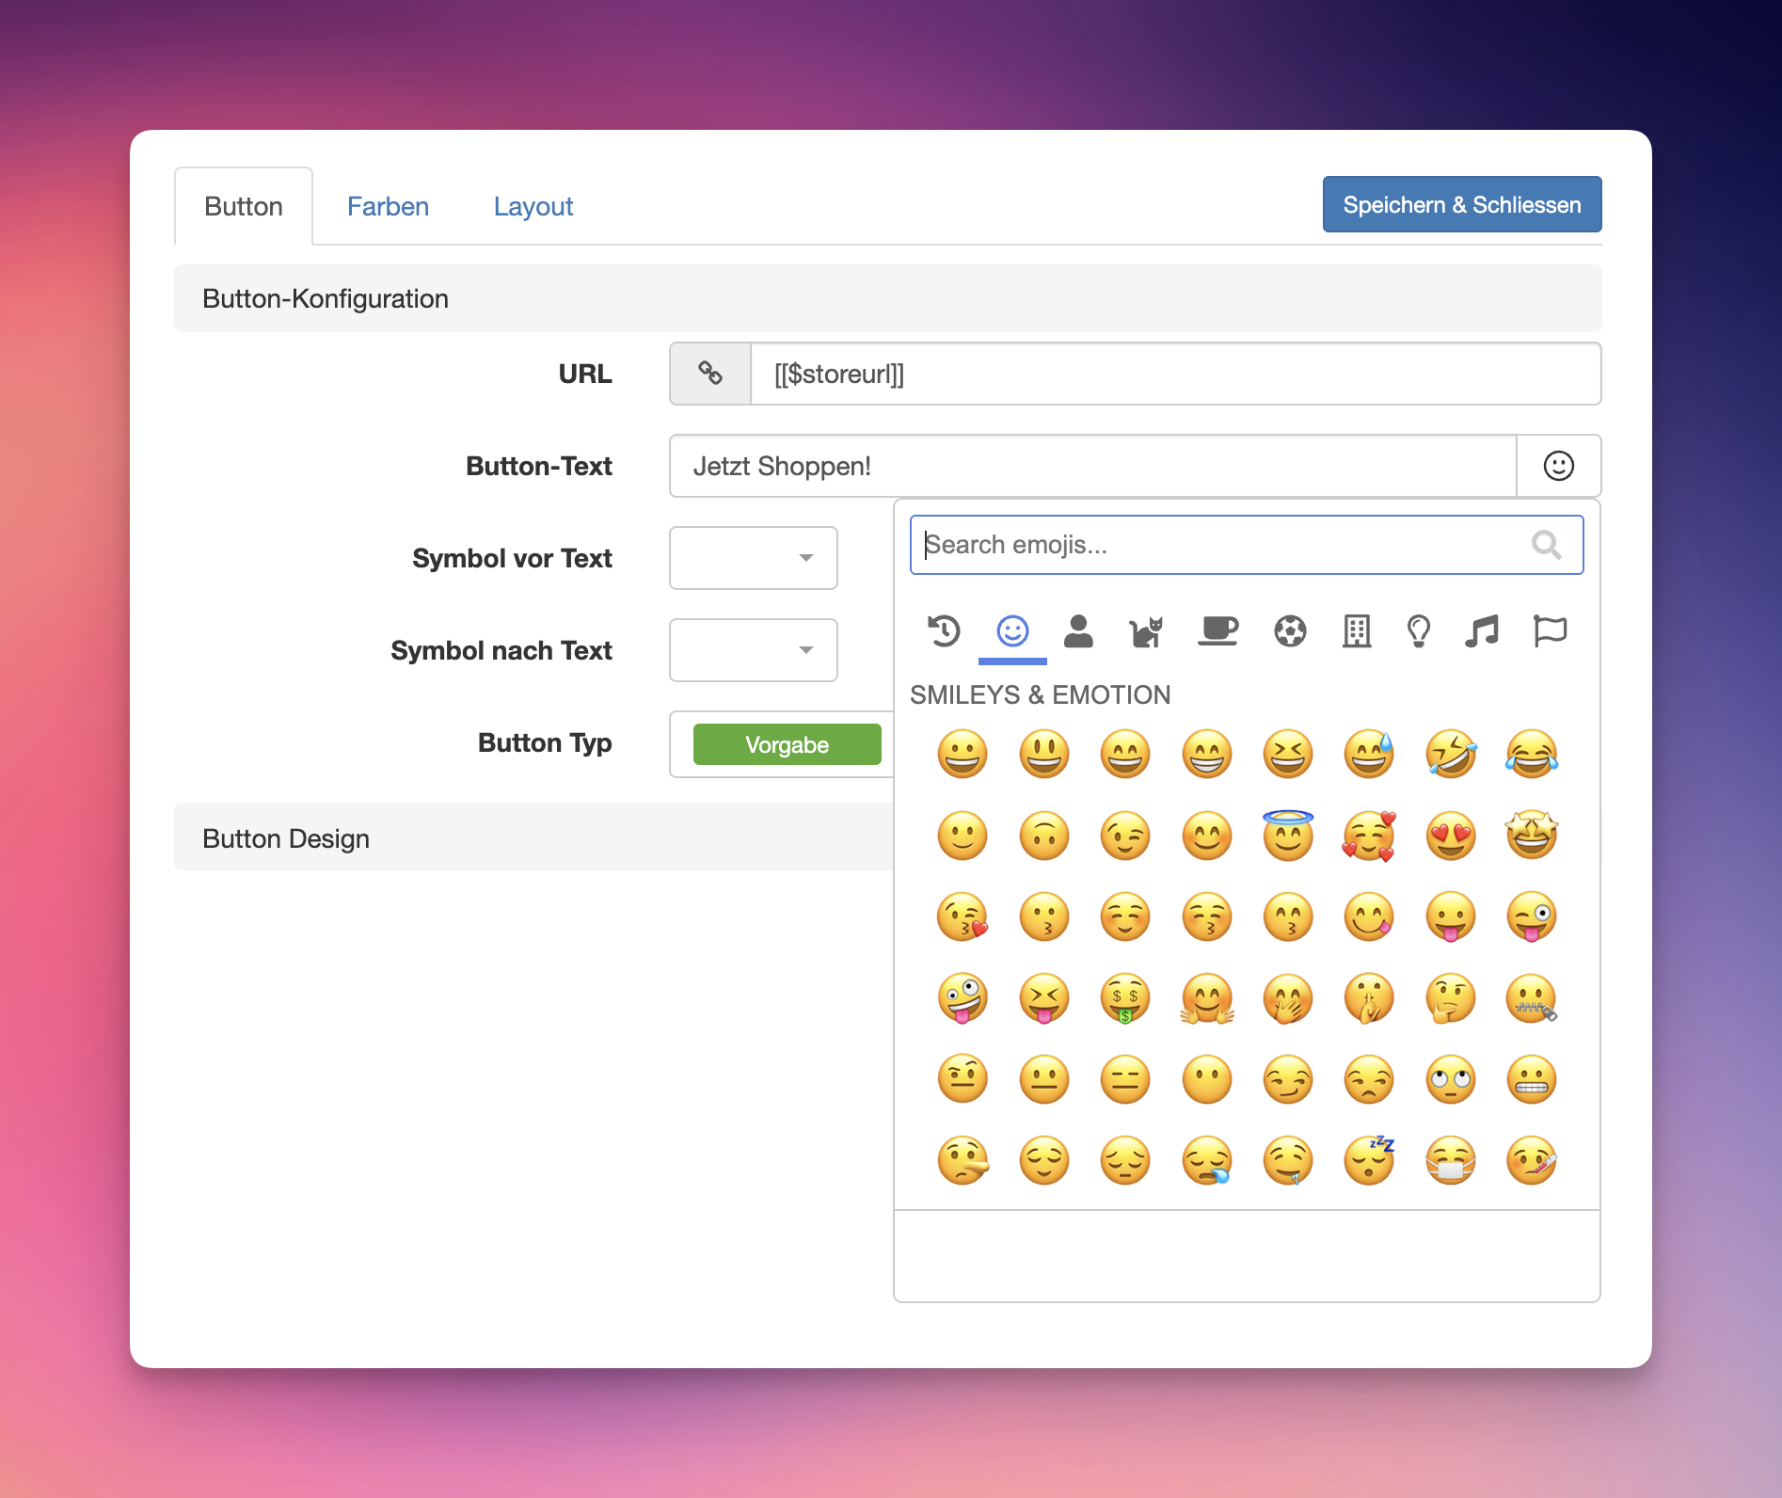The width and height of the screenshot is (1782, 1498).
Task: Select the green Vorgabe button type
Action: 788,744
